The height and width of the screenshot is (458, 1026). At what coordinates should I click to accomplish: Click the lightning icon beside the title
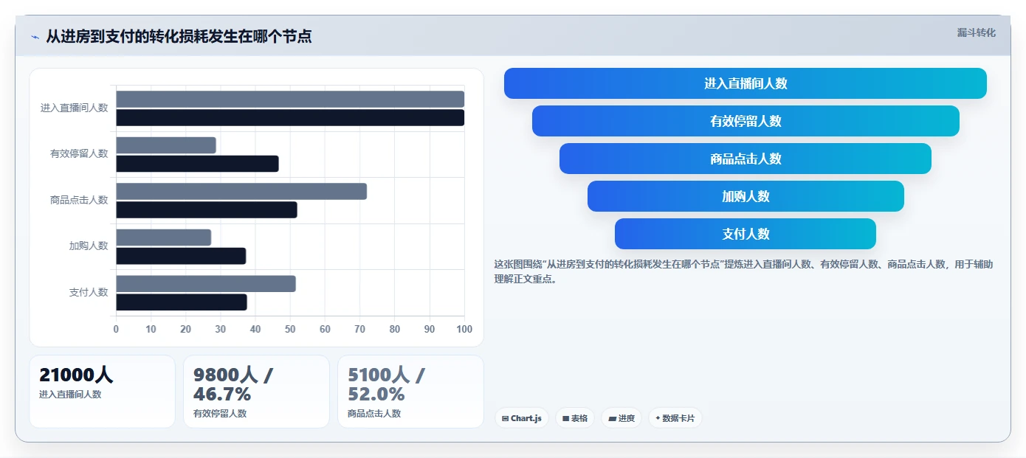(x=35, y=37)
